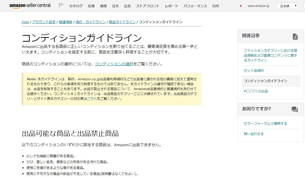Open the セット品規約 related article
The height and width of the screenshot is (177, 305).
pos(254,71)
